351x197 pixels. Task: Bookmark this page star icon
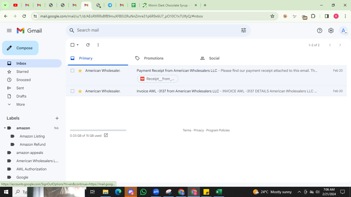coord(272,16)
